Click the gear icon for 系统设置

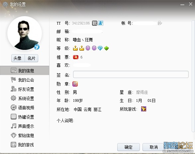pos(13,98)
